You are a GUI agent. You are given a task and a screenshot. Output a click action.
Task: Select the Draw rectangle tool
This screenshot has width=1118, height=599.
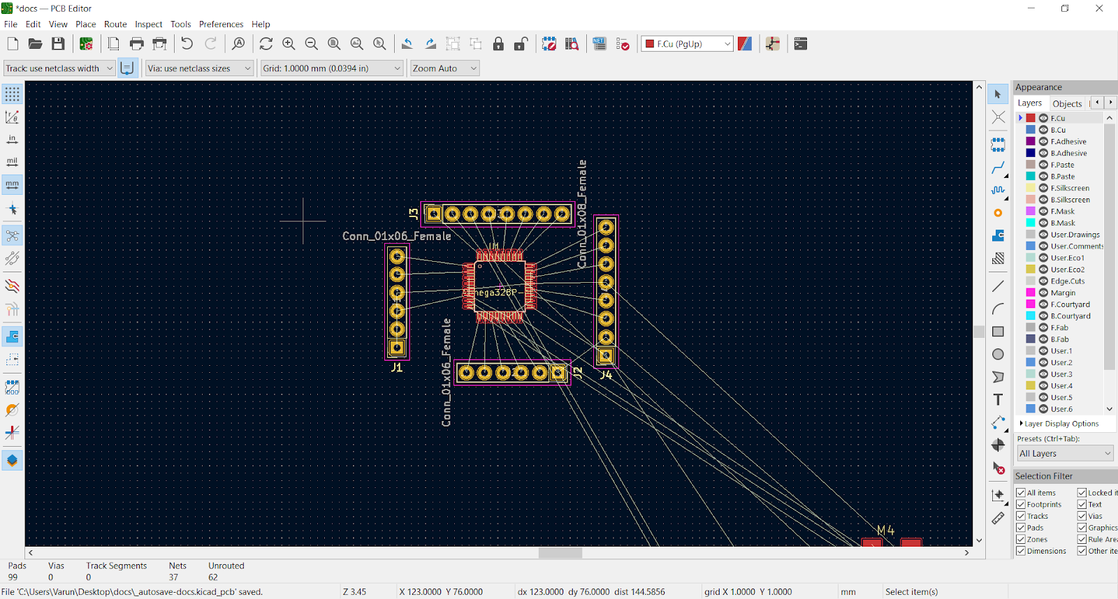click(998, 332)
